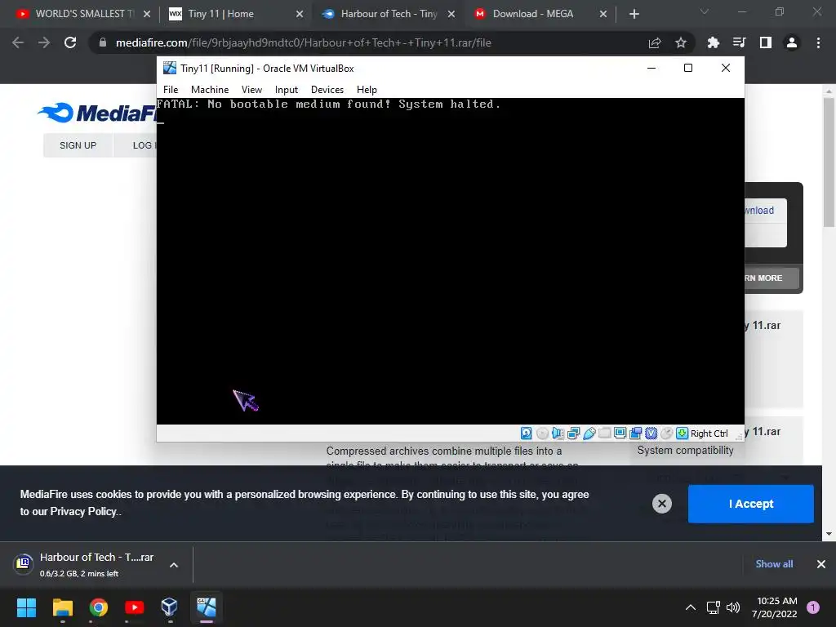Screen dimensions: 836x627
Task: Open the notification badge in the system tray
Action: [813, 607]
